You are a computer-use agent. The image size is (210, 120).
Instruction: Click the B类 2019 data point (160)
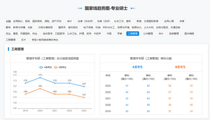coord(26,94)
